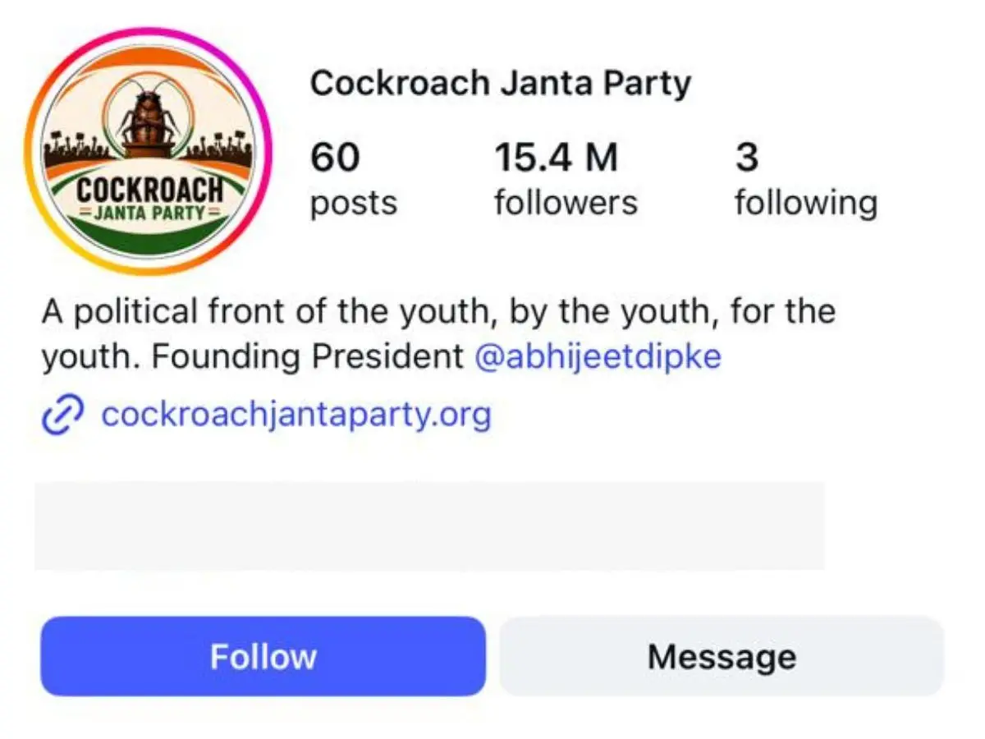The height and width of the screenshot is (739, 985).
Task: Click the gray placeholder bar above Follow
Action: tap(429, 526)
